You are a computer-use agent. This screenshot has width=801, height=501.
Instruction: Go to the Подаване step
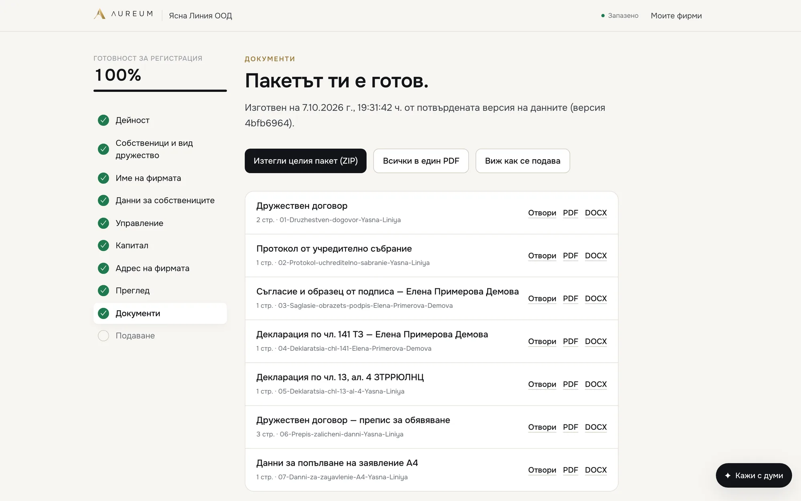pos(160,336)
